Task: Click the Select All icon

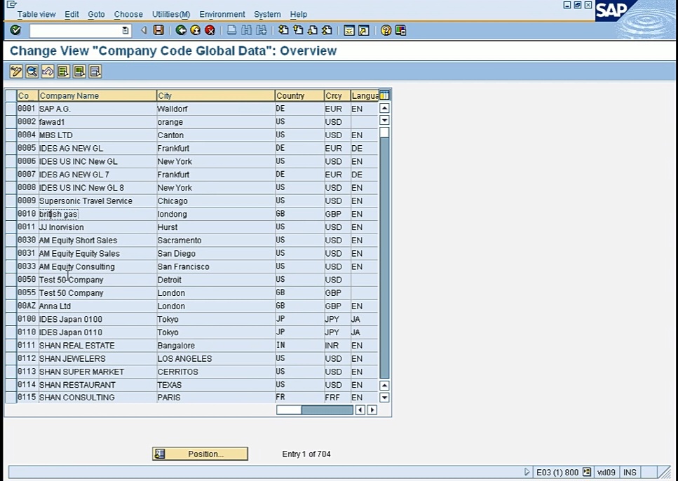Action: [x=64, y=72]
